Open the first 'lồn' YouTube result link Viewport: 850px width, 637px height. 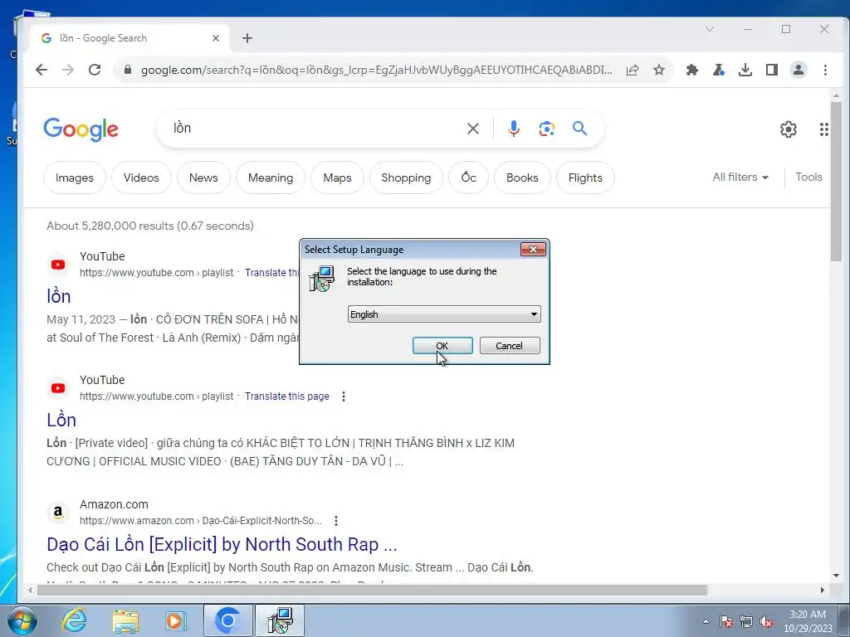tap(59, 296)
